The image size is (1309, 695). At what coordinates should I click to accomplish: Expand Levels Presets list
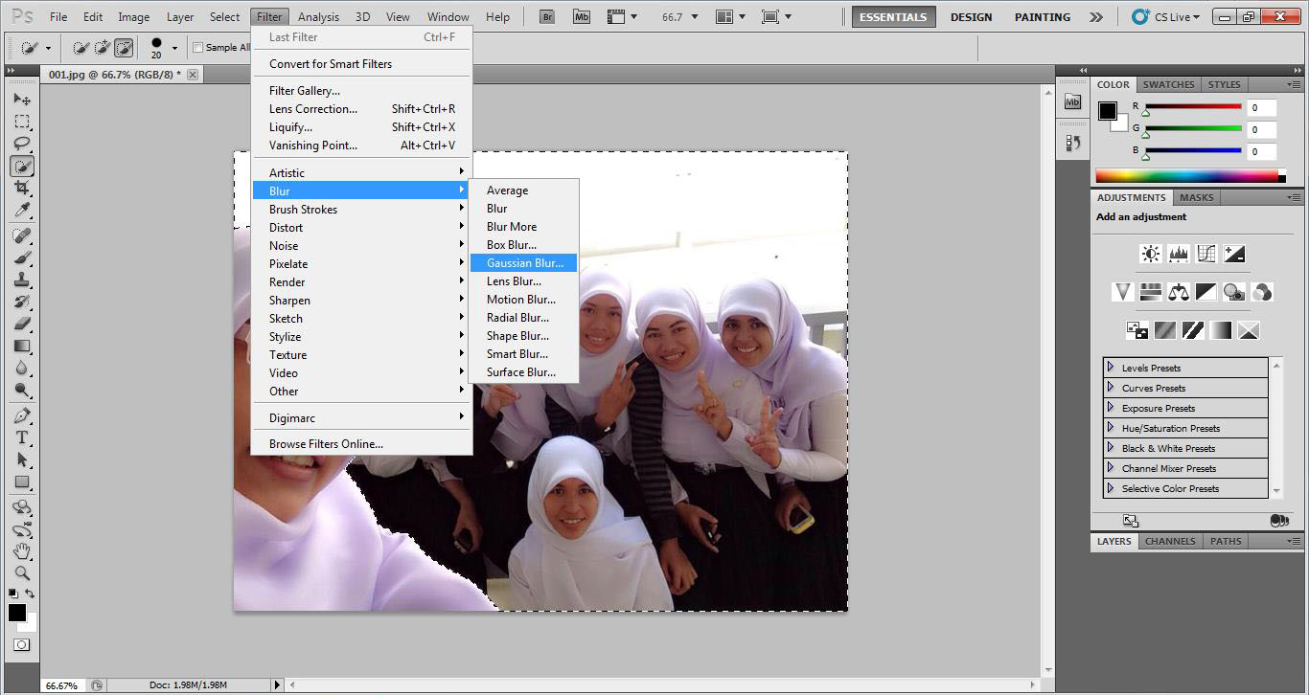(1111, 368)
